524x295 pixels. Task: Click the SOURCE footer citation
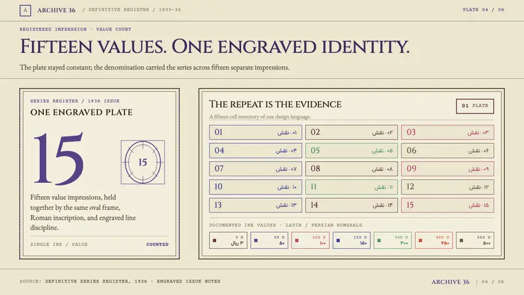point(120,281)
